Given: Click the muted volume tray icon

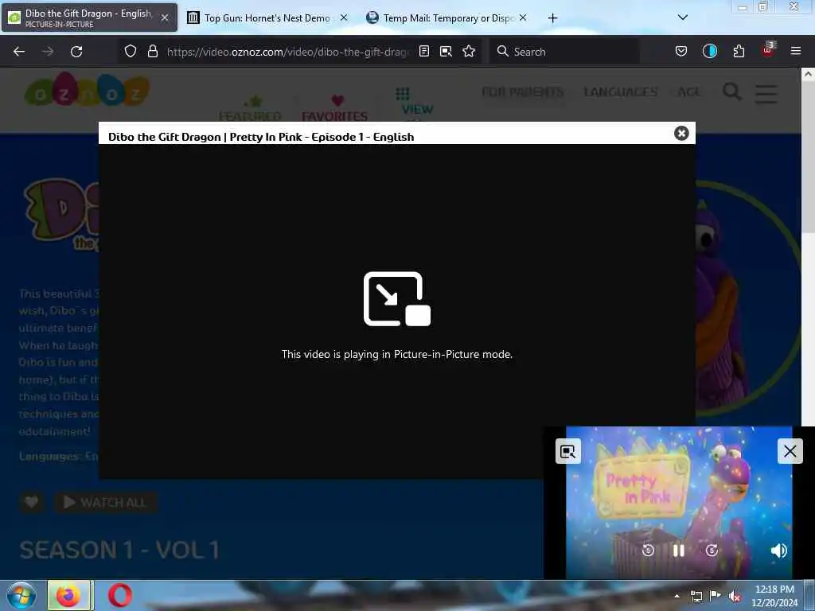Looking at the screenshot, I should 735,597.
